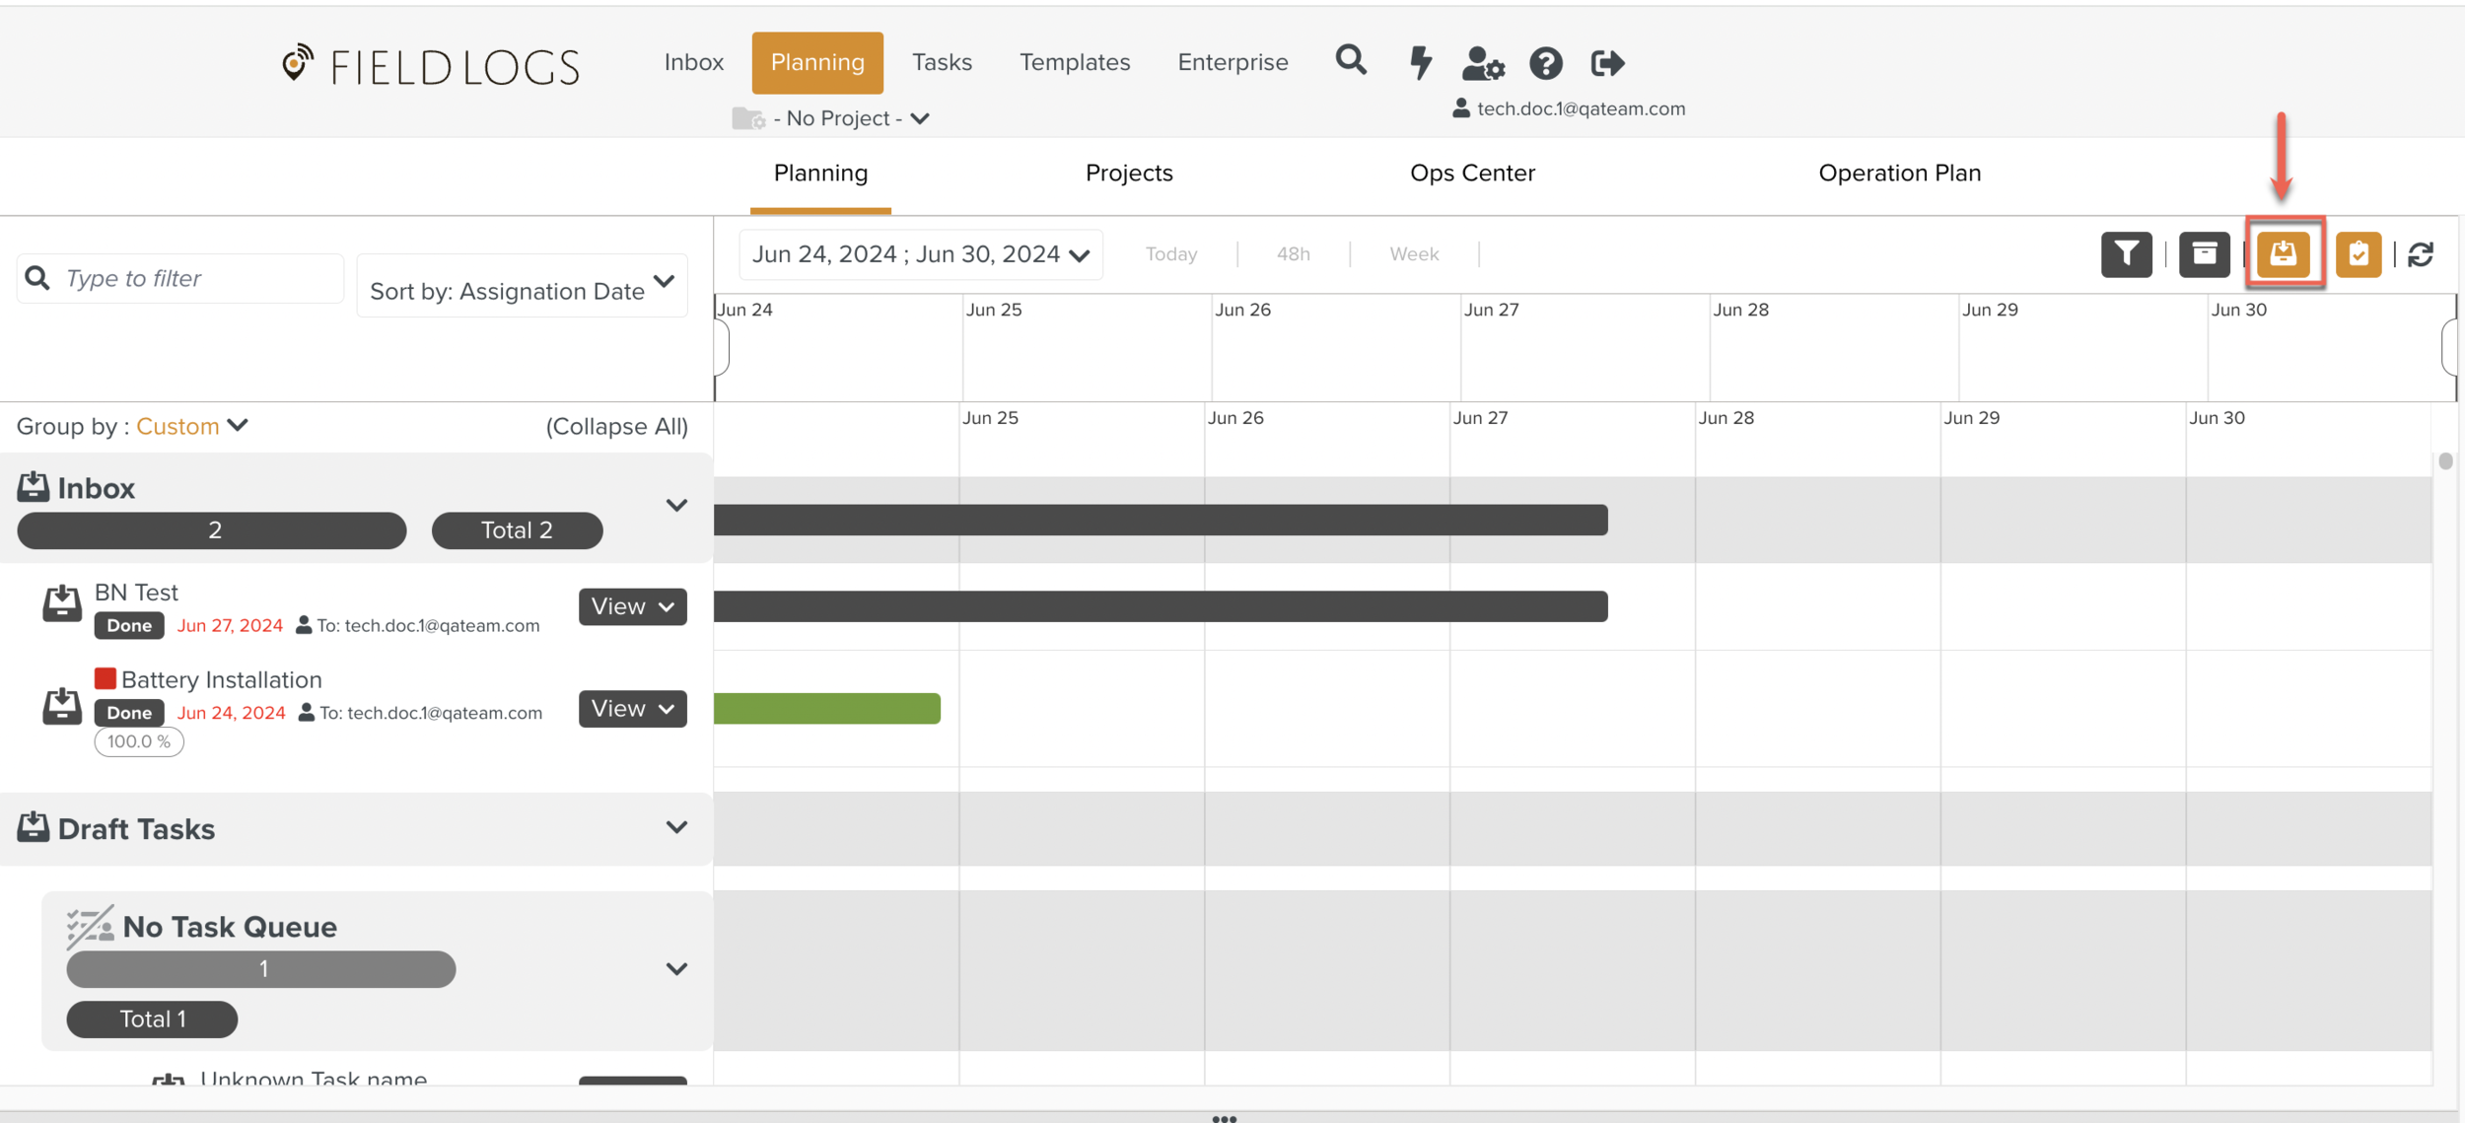2465x1123 pixels.
Task: Click the help question mark icon
Action: [1545, 63]
